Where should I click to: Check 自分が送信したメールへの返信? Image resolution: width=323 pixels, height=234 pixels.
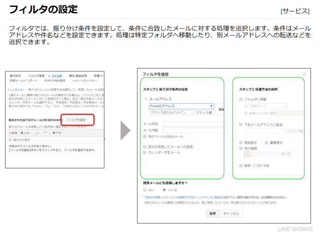tap(144, 146)
